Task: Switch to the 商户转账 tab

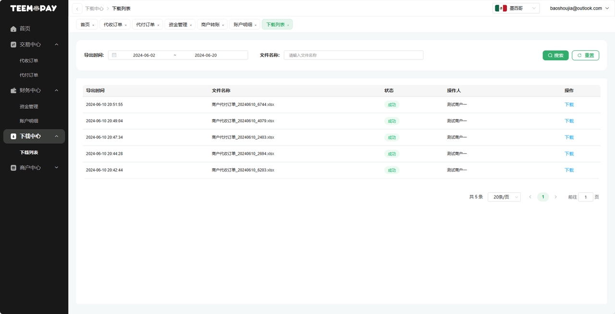Action: point(210,24)
